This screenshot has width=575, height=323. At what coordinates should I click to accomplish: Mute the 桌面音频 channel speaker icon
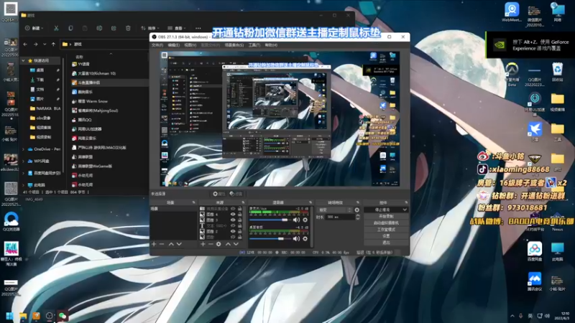(296, 238)
